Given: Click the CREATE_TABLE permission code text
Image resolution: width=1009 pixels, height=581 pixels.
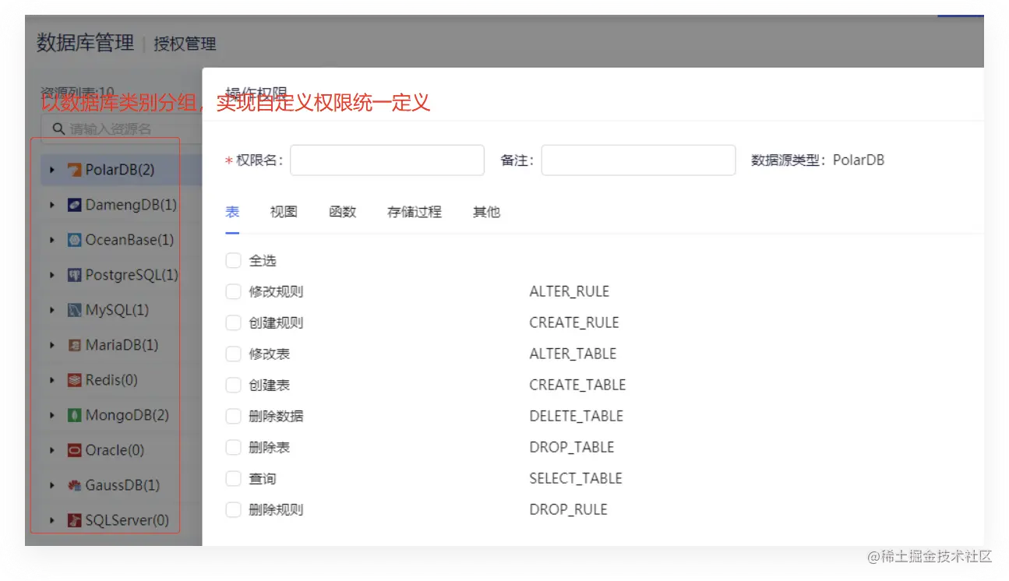Looking at the screenshot, I should [577, 385].
